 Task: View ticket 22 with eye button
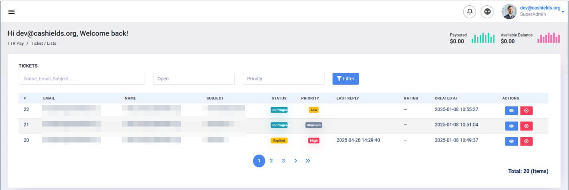click(x=511, y=111)
